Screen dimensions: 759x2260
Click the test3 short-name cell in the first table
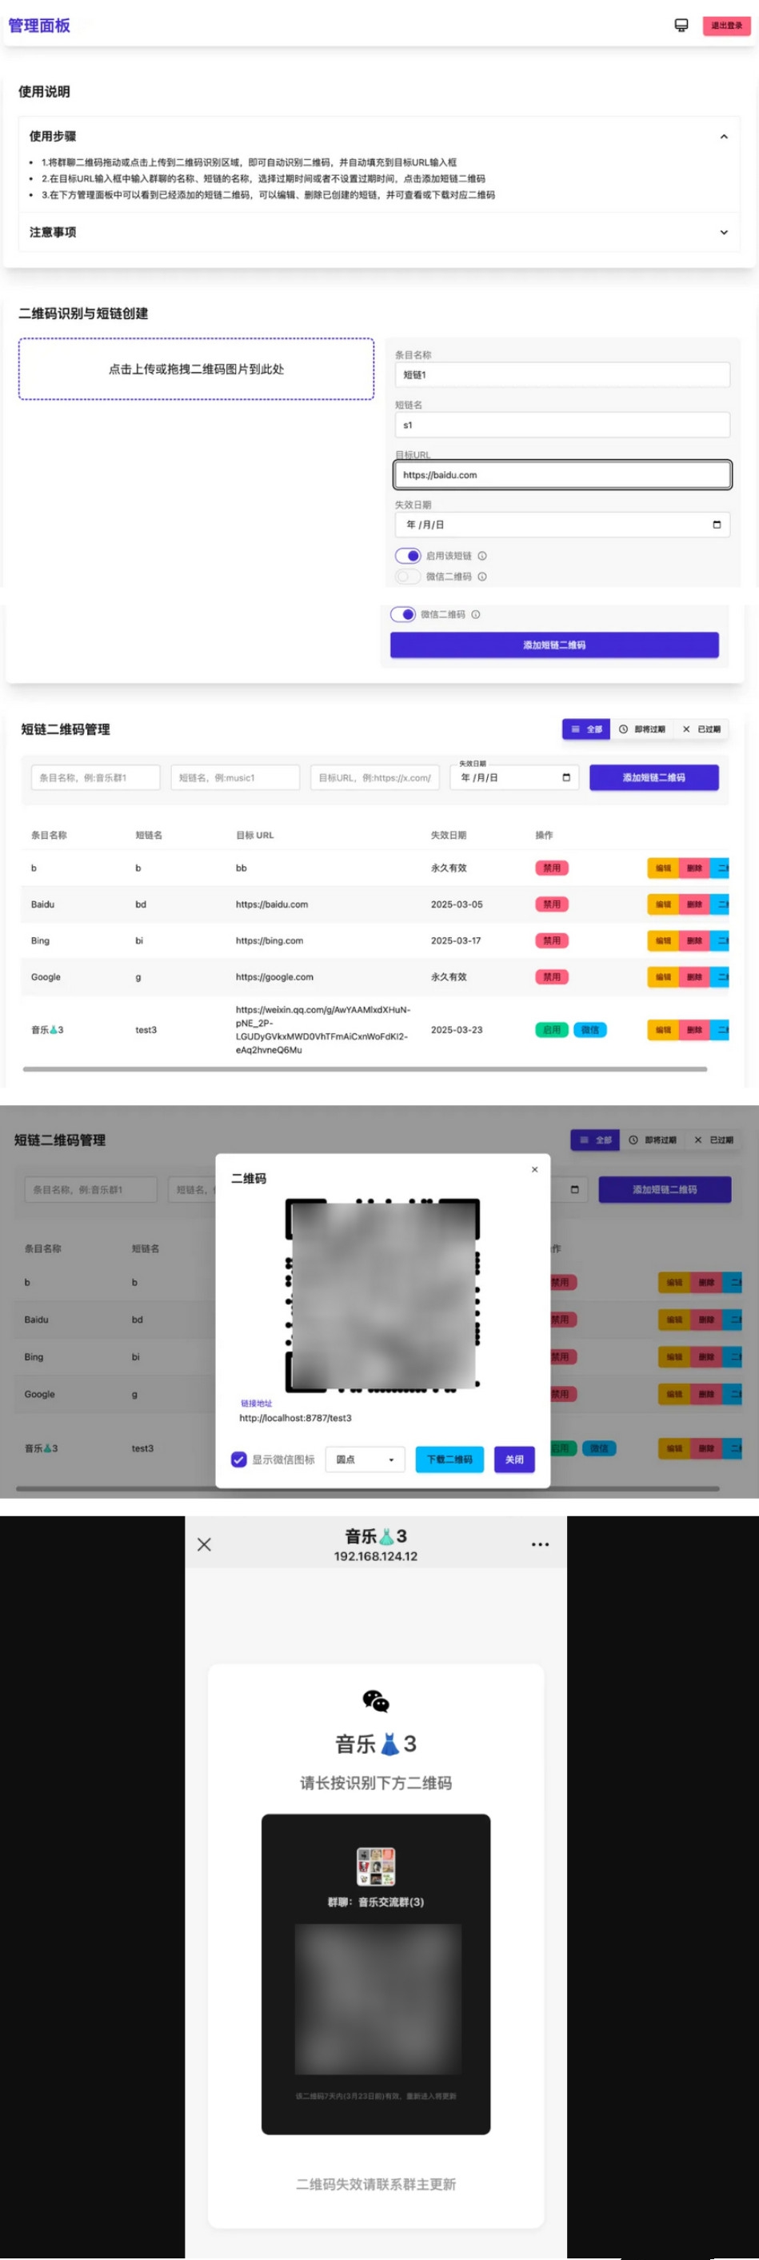(146, 1030)
